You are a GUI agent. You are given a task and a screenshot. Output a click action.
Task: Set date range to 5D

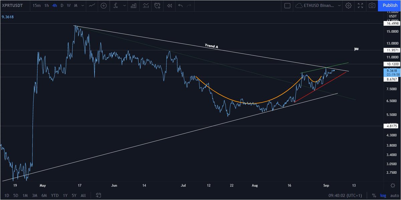click(x=16, y=195)
